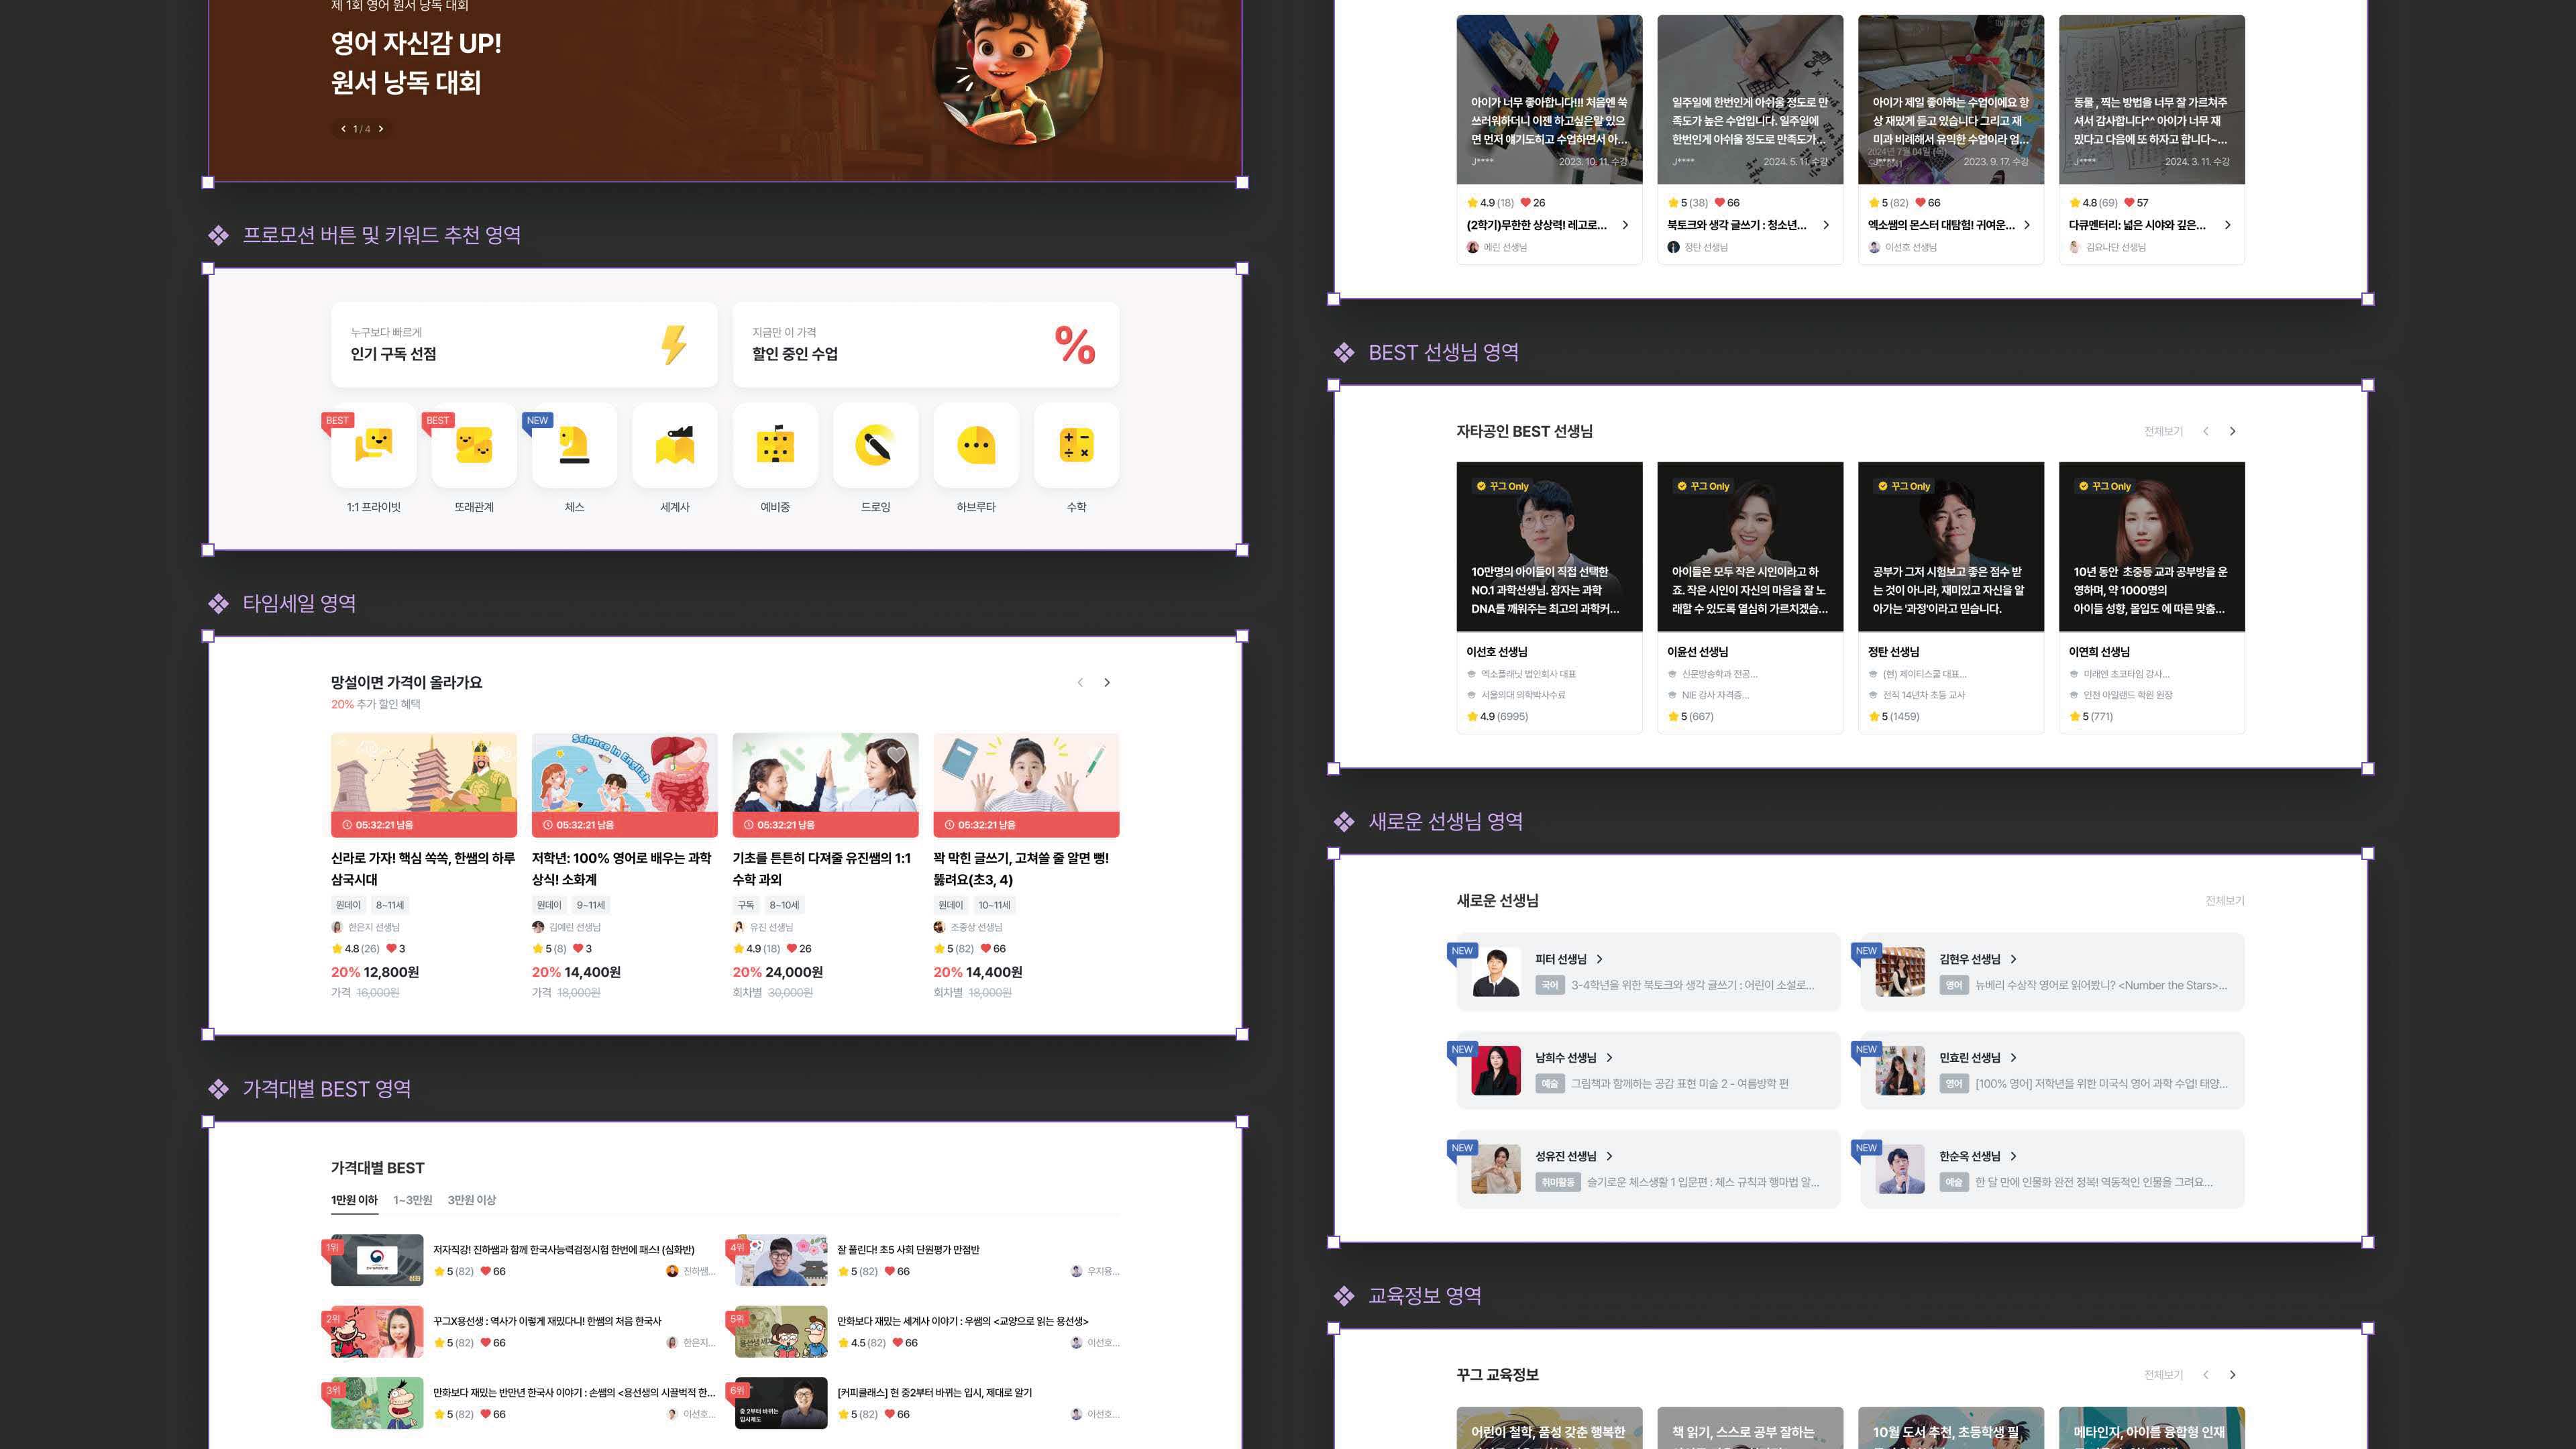Show next 꾸그 교육정보 articles arrow
This screenshot has width=2576, height=1449.
point(2232,1375)
